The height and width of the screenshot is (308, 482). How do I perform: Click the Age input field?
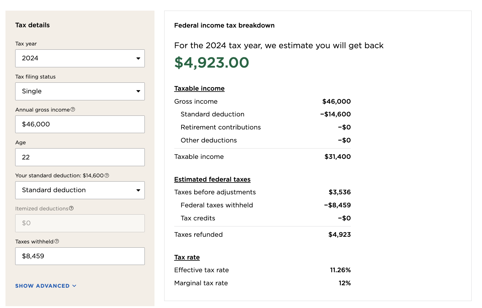coord(80,157)
